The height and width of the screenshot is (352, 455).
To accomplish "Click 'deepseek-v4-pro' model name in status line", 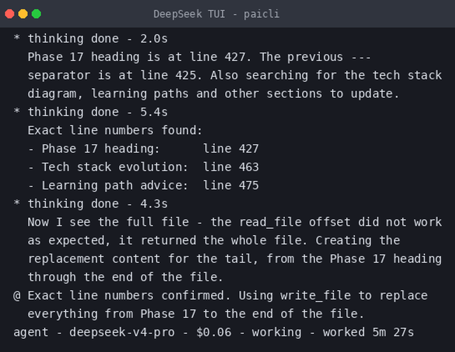I will (122, 332).
